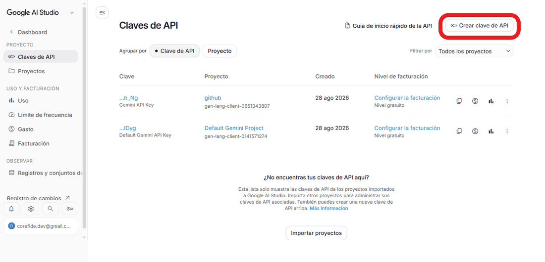Viewport: 545px width, 262px height.
Task: Group by Clave de API
Action: (x=174, y=51)
